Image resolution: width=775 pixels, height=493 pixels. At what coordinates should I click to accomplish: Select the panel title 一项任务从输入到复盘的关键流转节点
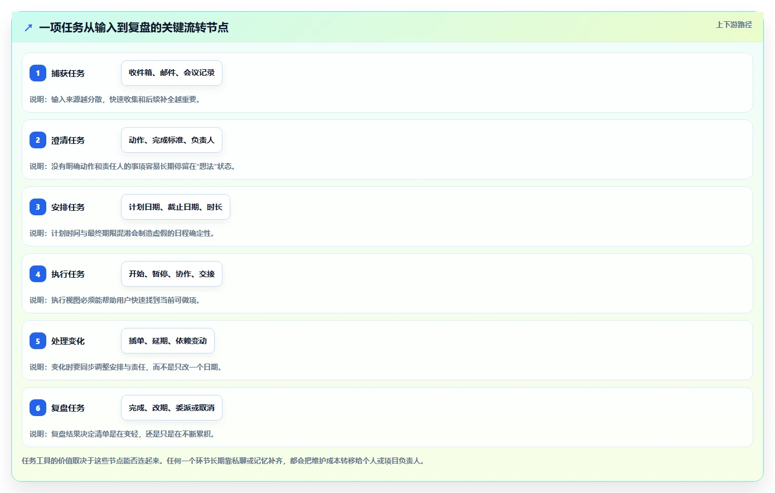[134, 27]
